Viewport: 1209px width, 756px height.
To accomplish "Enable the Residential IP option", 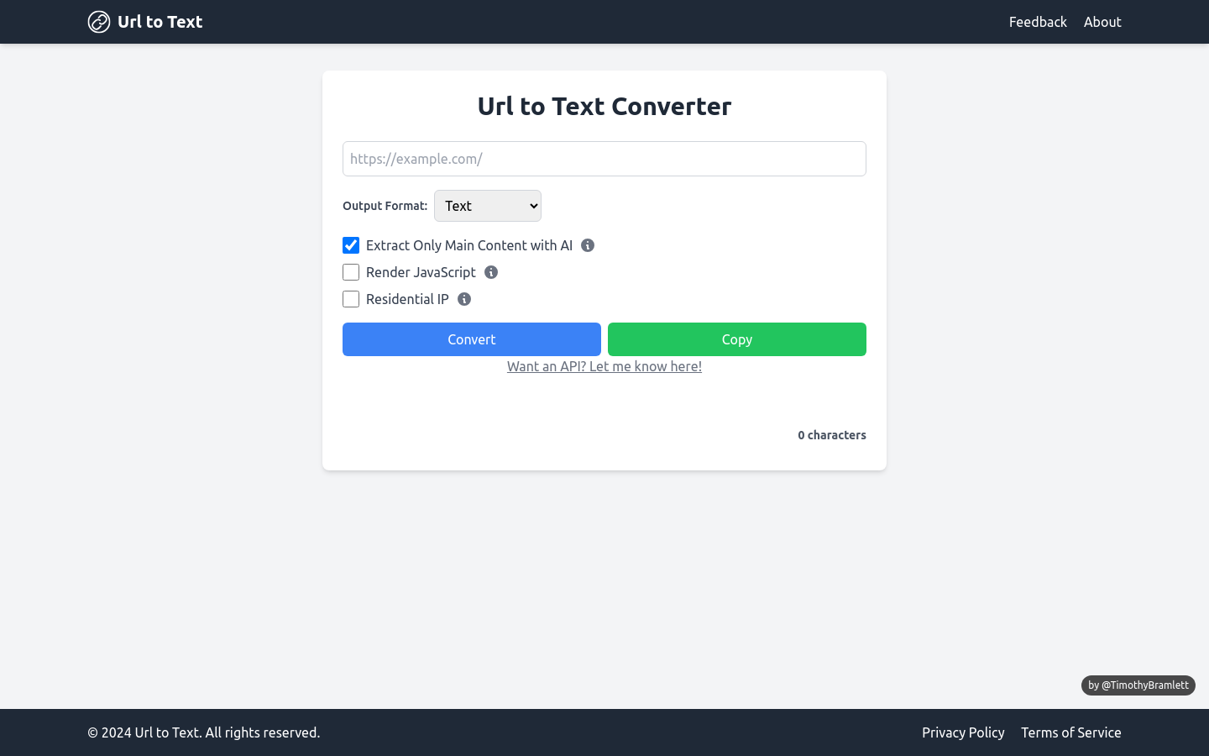I will click(x=351, y=299).
